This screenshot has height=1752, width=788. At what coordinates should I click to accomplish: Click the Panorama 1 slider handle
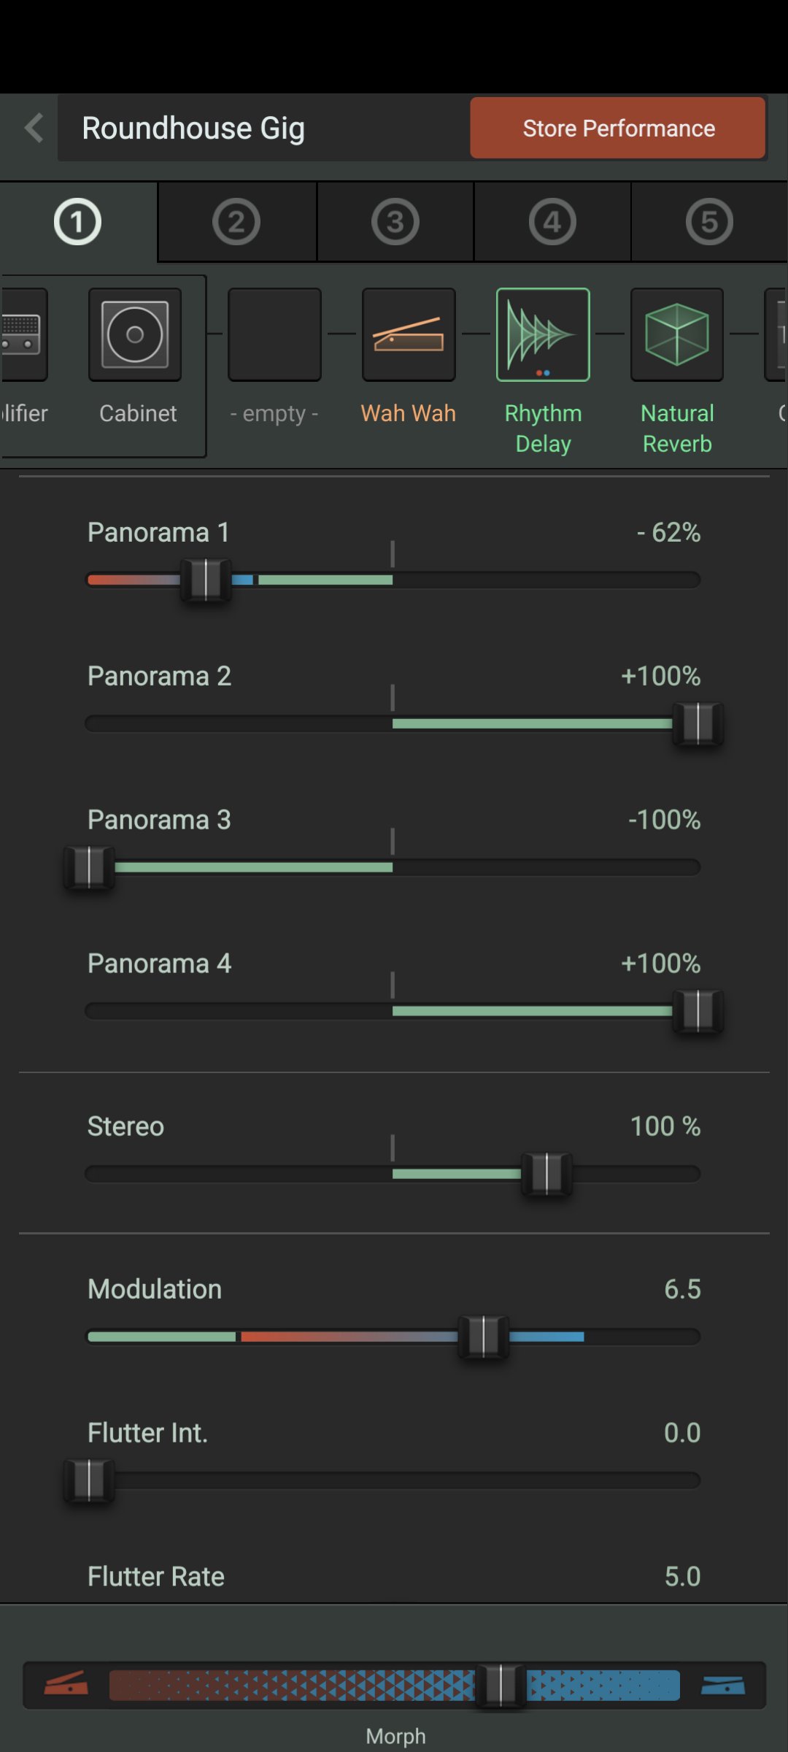(206, 580)
